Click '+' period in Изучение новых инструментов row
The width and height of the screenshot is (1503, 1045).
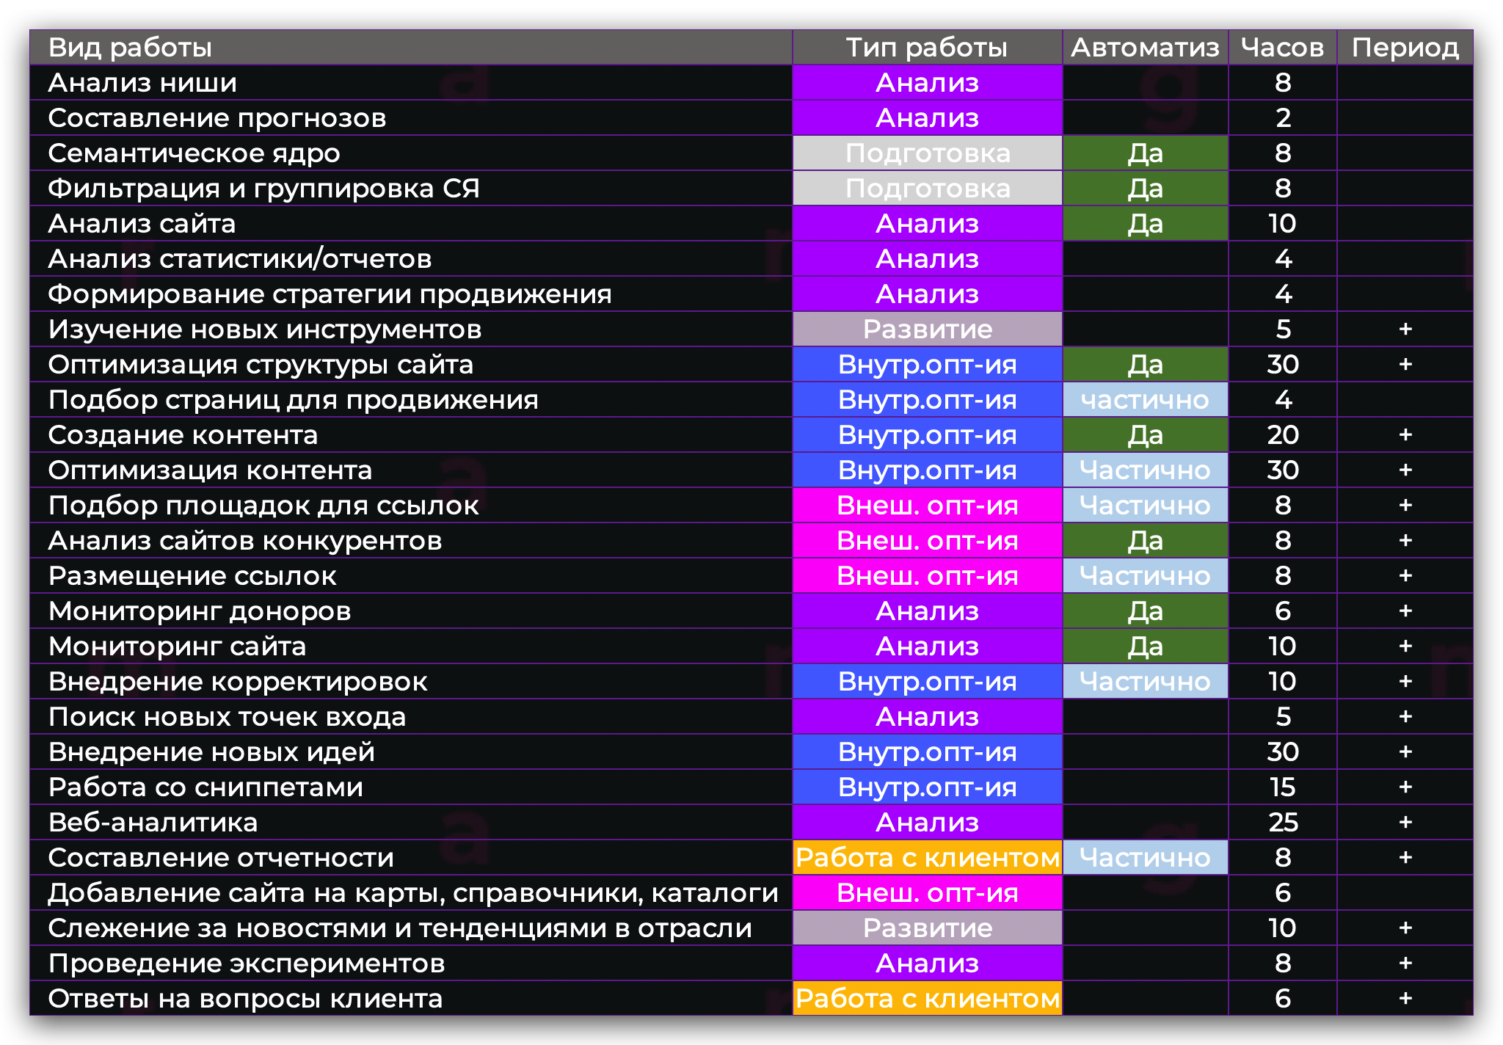pyautogui.click(x=1405, y=329)
